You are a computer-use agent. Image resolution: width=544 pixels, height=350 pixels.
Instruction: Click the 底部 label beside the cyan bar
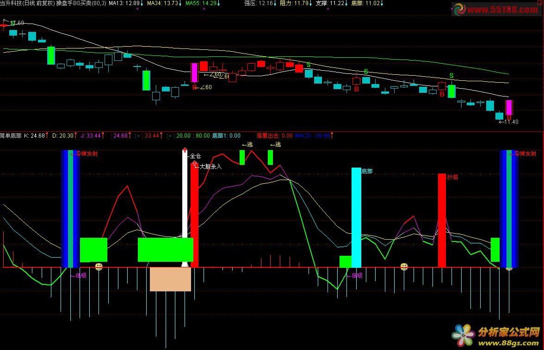coord(367,171)
